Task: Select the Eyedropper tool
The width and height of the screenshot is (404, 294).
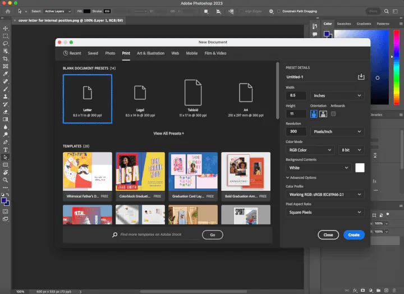Action: 6,74
